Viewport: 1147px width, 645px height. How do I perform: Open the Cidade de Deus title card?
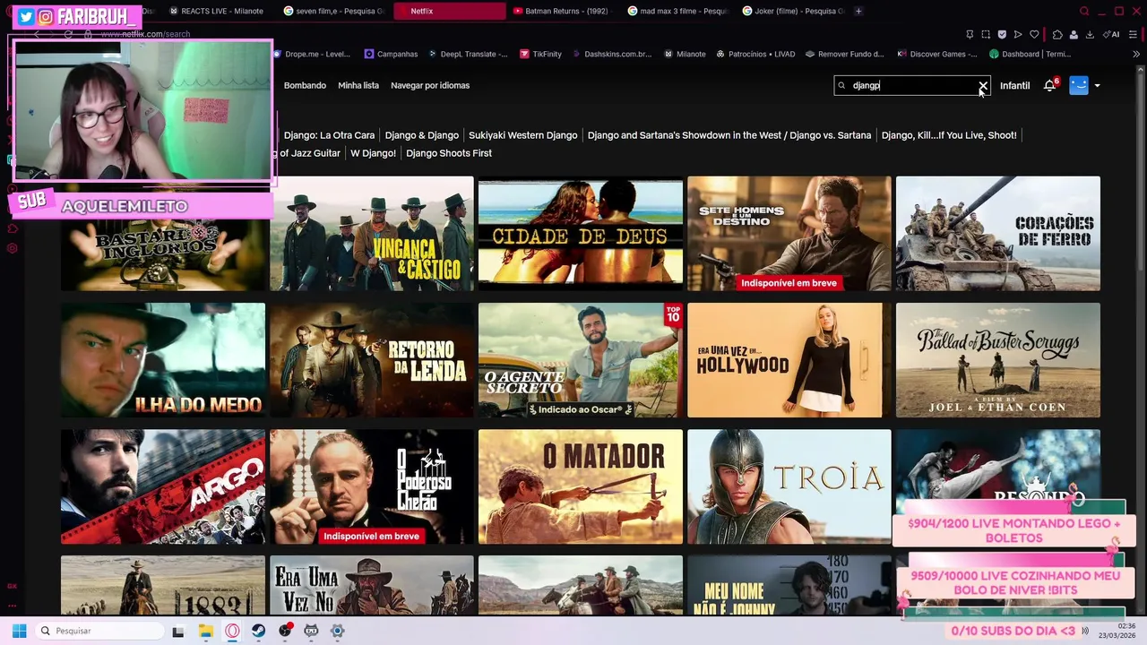581,234
